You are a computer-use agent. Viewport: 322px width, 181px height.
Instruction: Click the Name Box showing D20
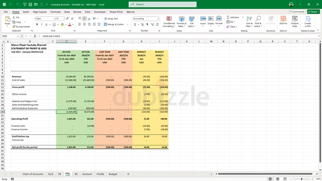tap(8, 36)
